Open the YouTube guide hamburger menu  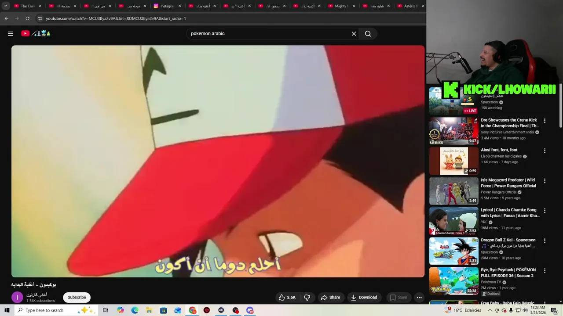click(11, 34)
